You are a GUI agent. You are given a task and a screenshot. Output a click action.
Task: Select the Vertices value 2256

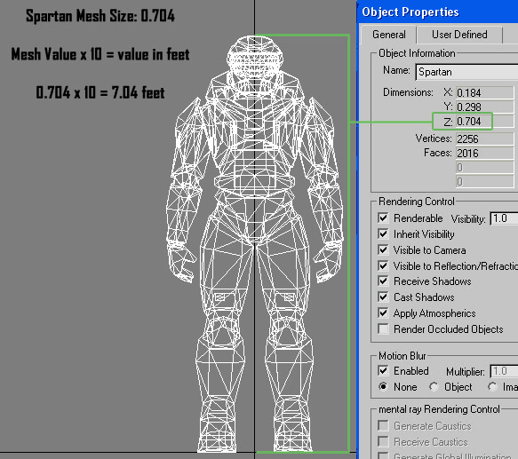tap(484, 139)
